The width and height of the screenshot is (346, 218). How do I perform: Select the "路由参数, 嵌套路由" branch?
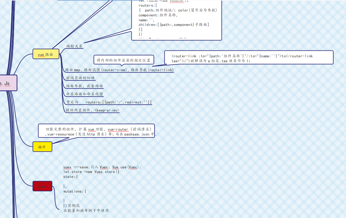click(85, 86)
